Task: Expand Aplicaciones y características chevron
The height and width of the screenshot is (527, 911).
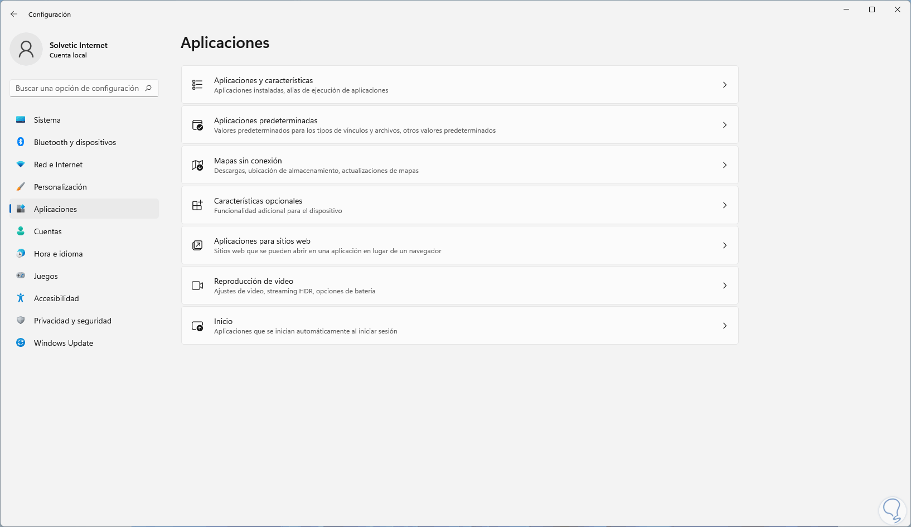Action: [725, 85]
